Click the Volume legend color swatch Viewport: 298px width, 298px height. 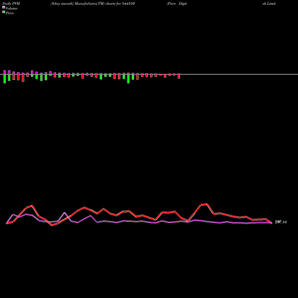tap(4, 7)
